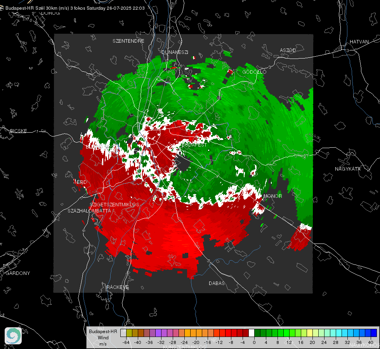Select the deep blue swatch above 40
This screenshot has width=380, height=349.
coord(374,333)
